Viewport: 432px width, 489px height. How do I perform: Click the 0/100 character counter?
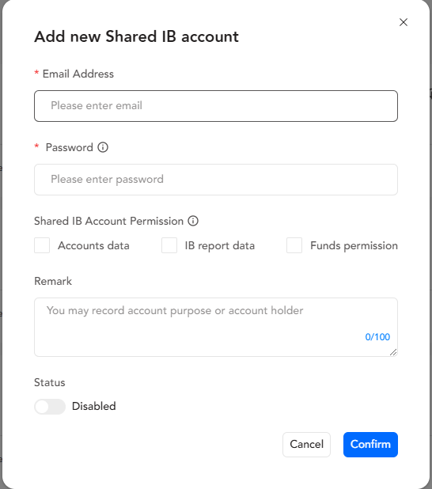coord(377,337)
